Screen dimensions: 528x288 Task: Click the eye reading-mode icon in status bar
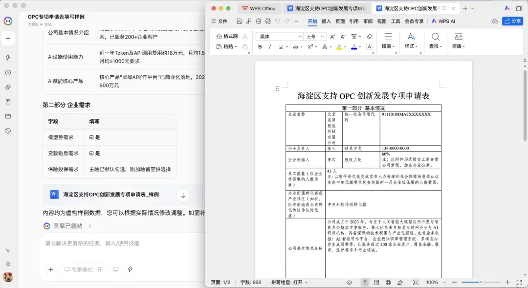[x=349, y=282]
